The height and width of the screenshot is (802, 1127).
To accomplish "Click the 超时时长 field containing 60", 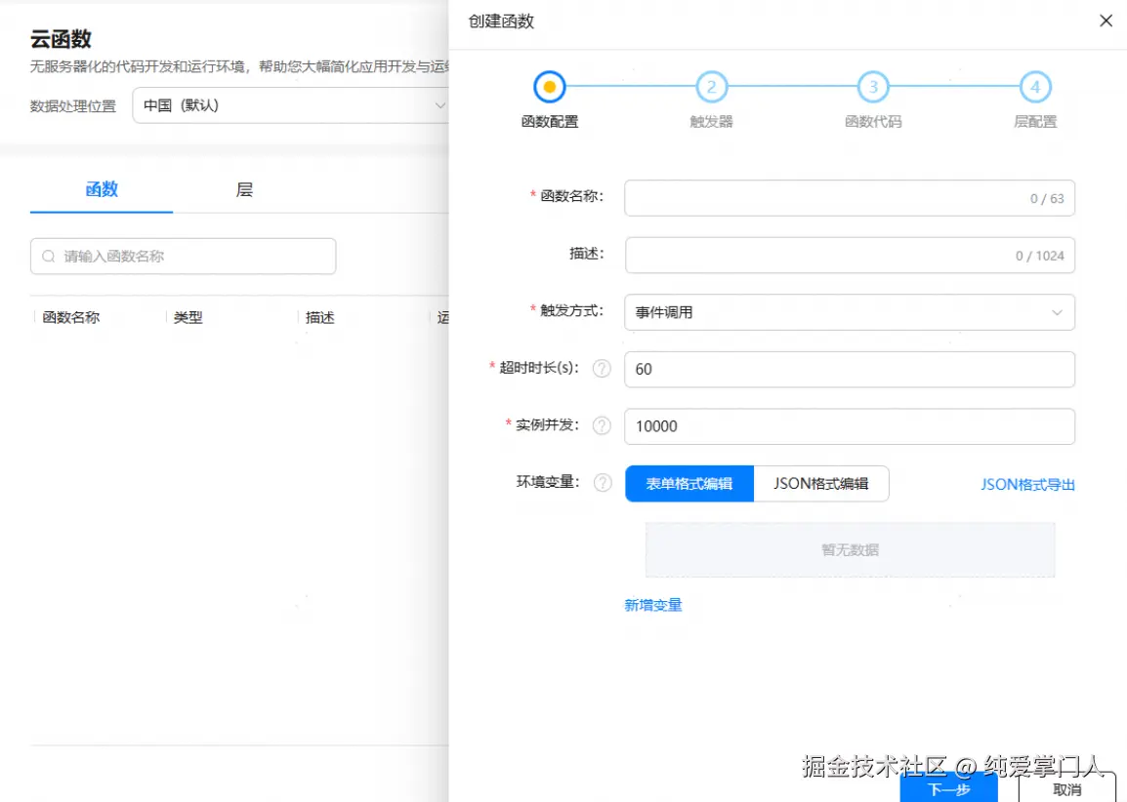I will tap(849, 369).
